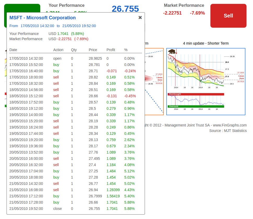Click the -0.131 profit value

point(111,96)
